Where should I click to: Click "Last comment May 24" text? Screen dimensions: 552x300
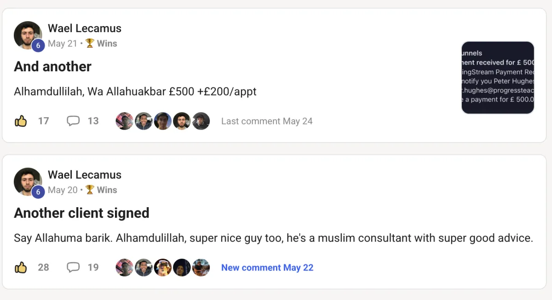click(x=267, y=121)
